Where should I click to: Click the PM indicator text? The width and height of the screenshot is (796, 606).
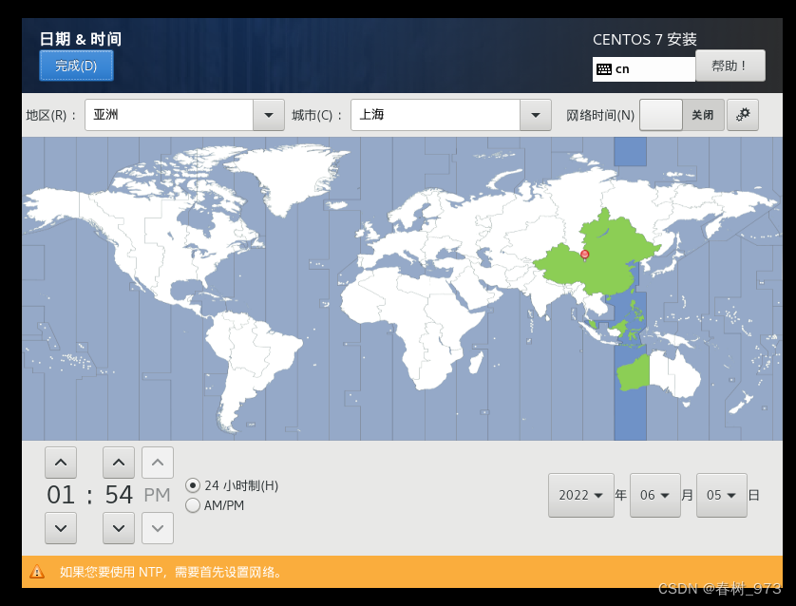click(x=157, y=495)
